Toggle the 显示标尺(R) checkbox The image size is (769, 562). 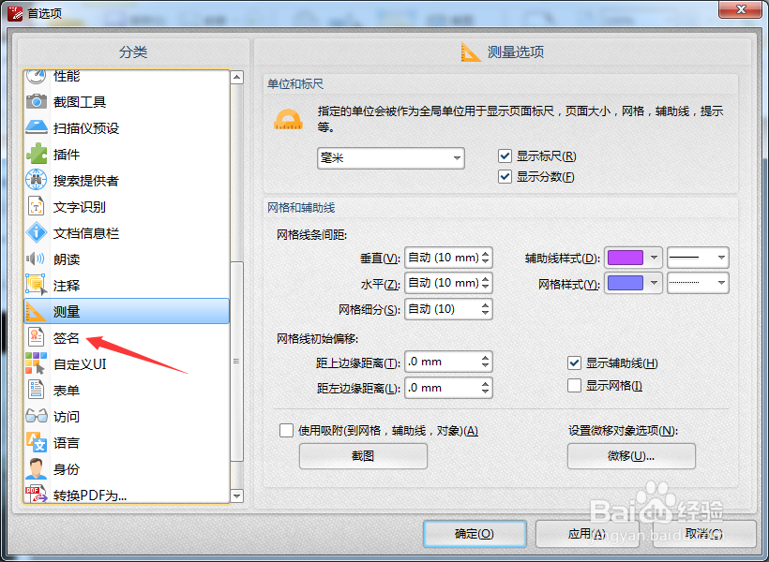pos(505,156)
